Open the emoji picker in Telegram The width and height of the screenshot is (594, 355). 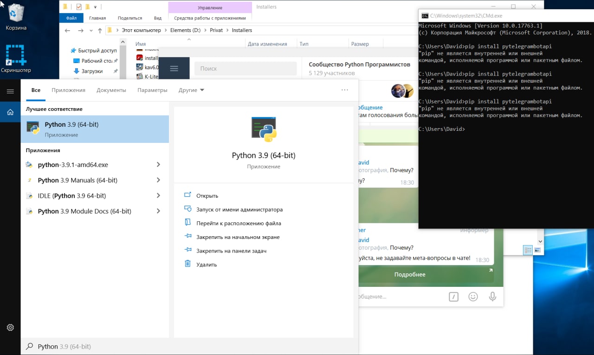coord(473,297)
